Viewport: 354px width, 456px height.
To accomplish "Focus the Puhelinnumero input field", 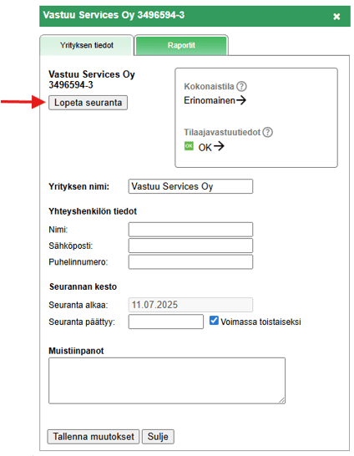I will point(190,262).
